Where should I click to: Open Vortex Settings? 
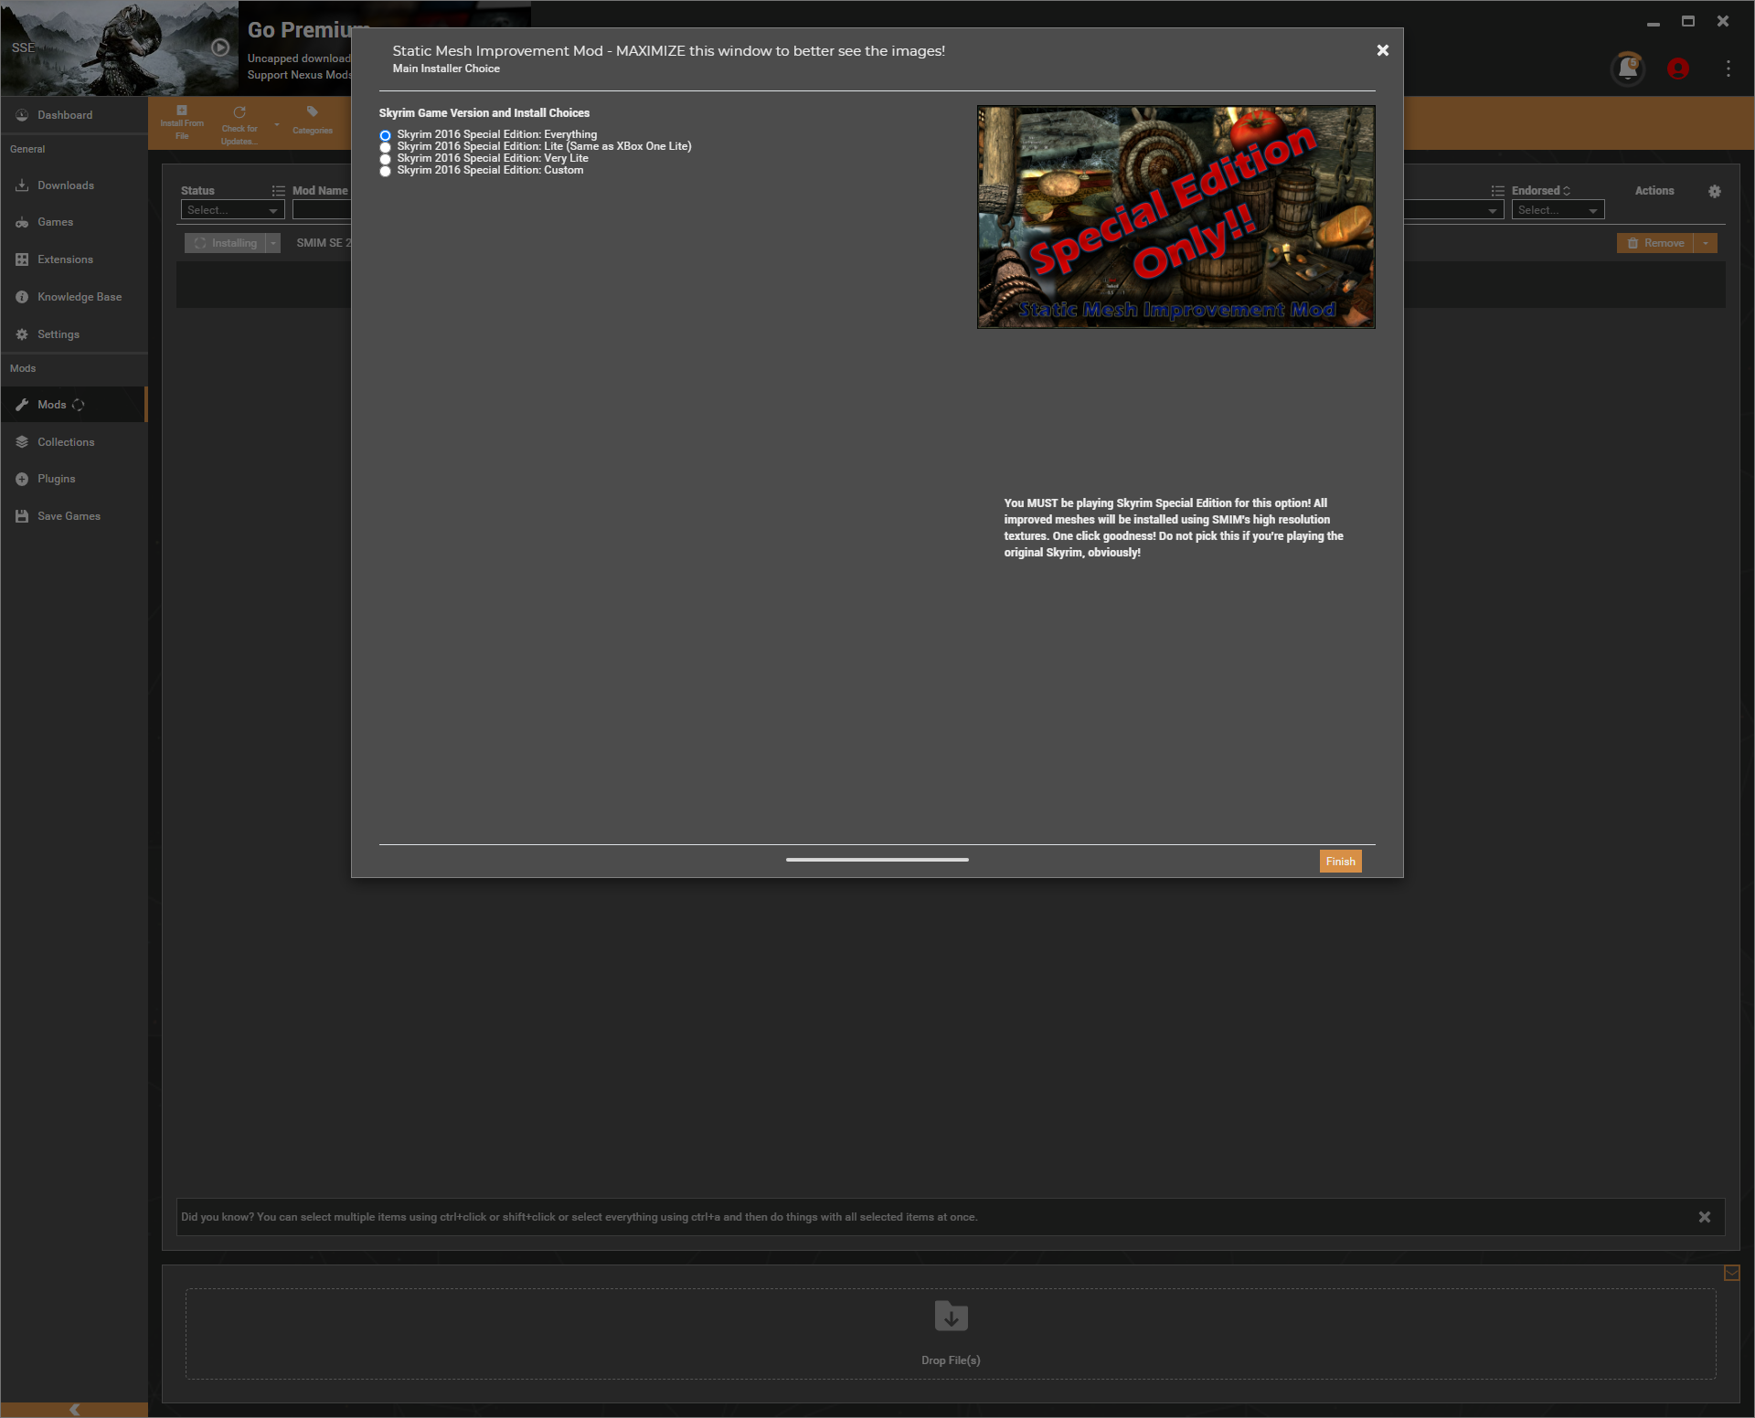57,334
